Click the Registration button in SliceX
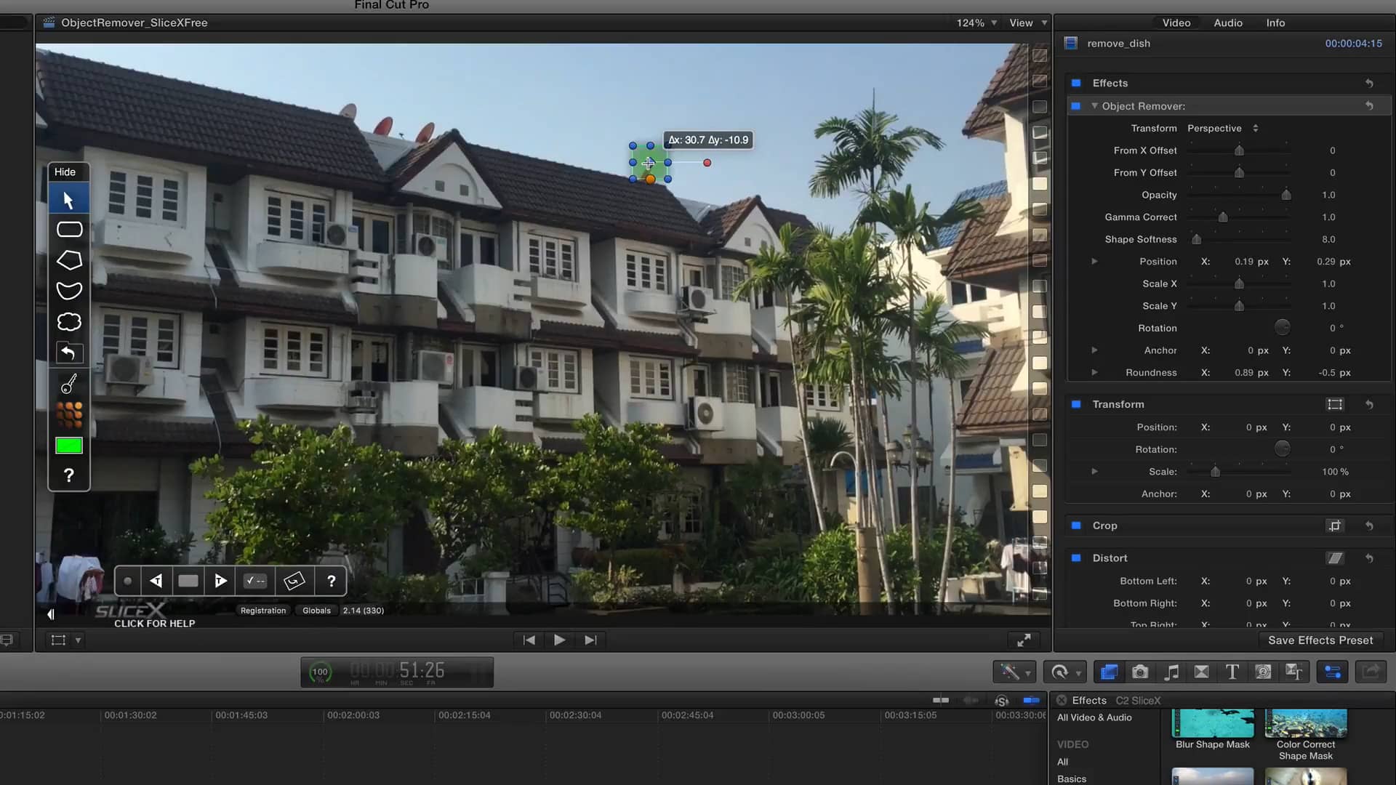Image resolution: width=1396 pixels, height=785 pixels. pyautogui.click(x=263, y=611)
